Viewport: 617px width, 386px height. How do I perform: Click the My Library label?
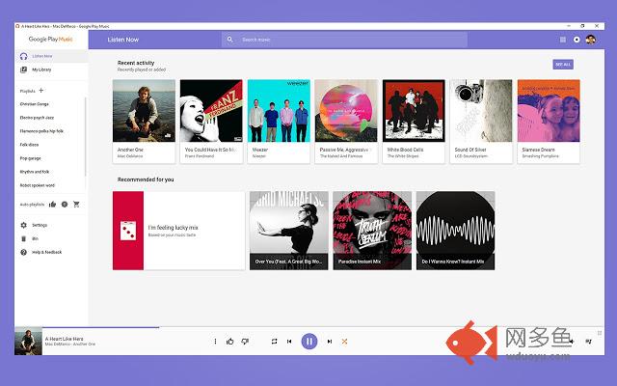41,69
